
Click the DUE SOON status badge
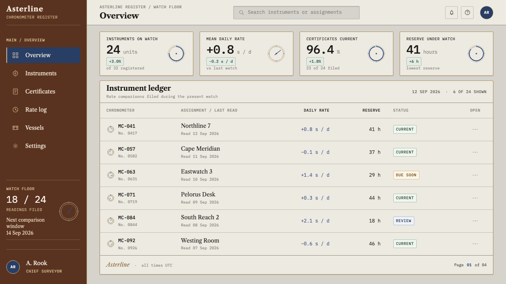pos(406,175)
